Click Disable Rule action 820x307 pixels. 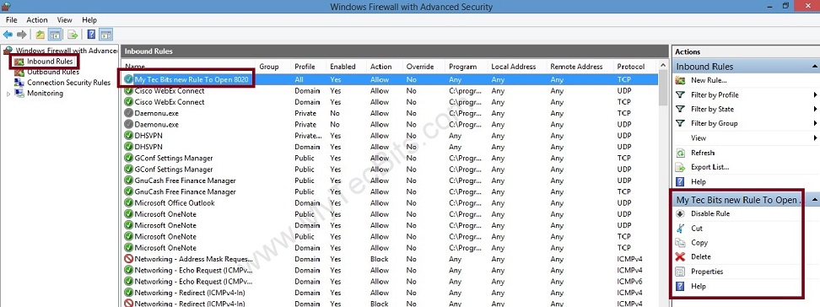(710, 213)
